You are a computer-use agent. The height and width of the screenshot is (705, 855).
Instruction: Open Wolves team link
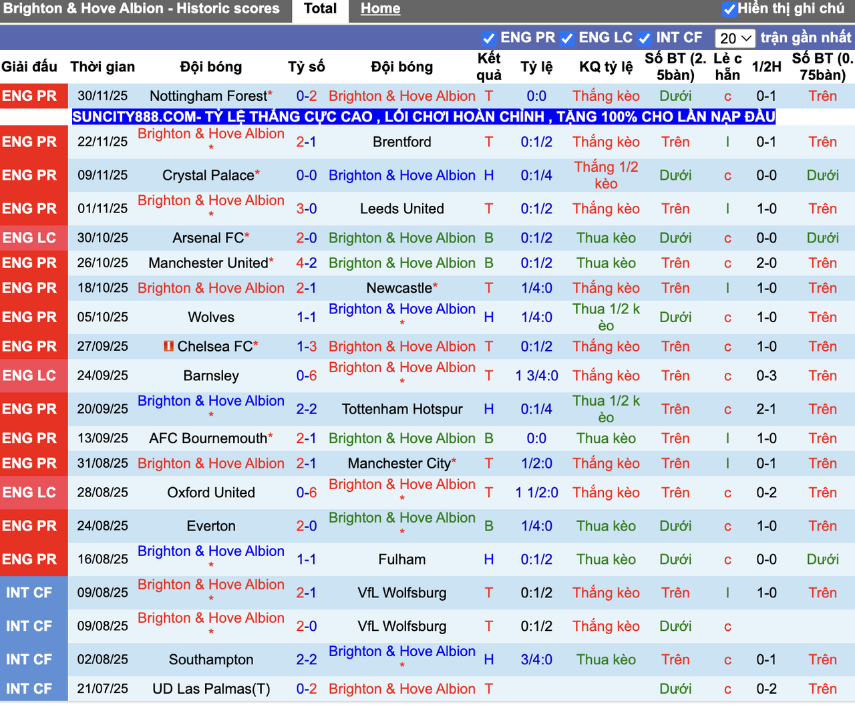[211, 317]
